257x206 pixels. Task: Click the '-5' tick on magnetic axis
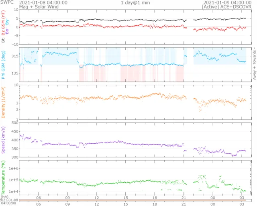[16, 36]
